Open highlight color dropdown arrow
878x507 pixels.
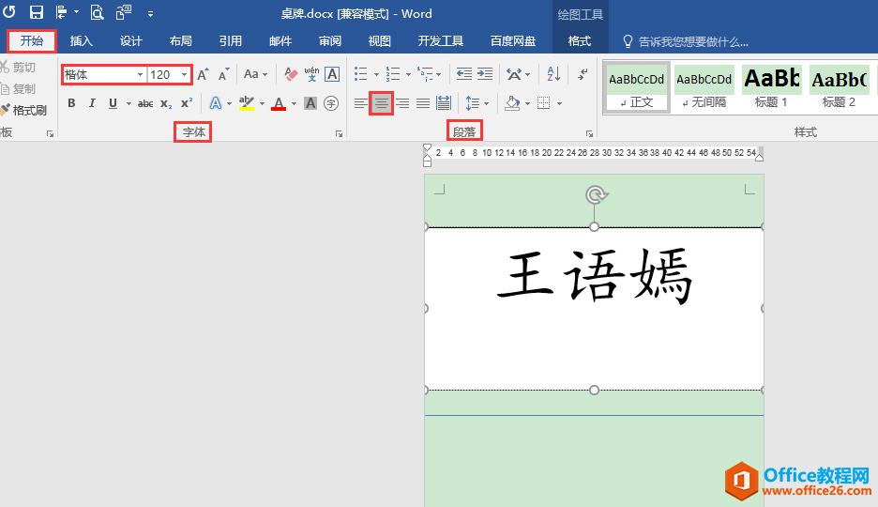(262, 103)
